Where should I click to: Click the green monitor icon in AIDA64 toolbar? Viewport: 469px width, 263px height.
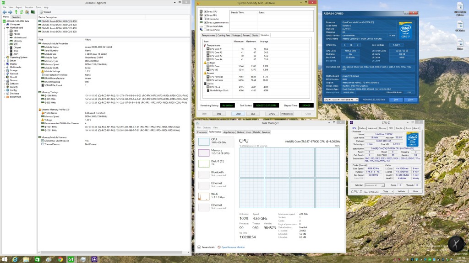pos(33,12)
